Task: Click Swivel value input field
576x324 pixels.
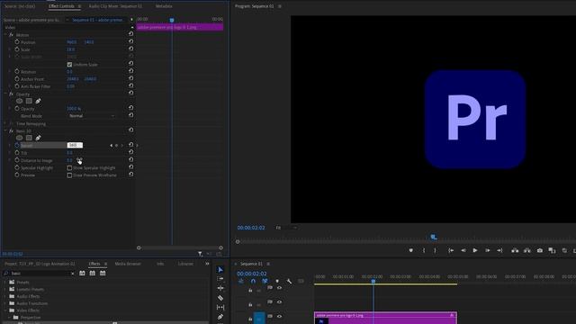Action: click(x=75, y=145)
